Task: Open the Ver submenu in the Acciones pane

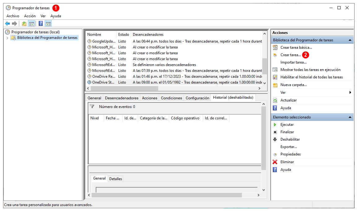Action: click(283, 93)
